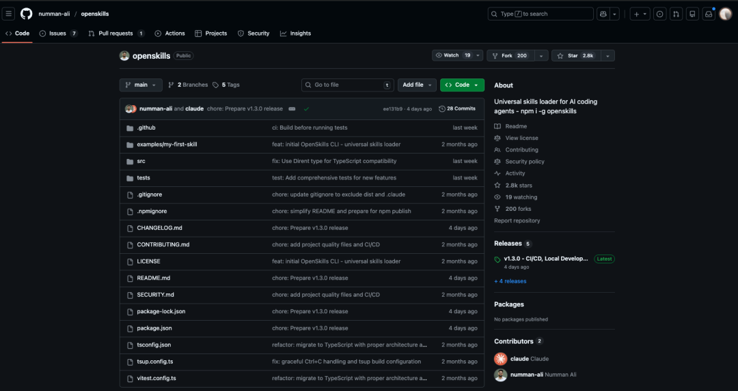
Task: Toggle Watch for this repository
Action: coord(452,55)
